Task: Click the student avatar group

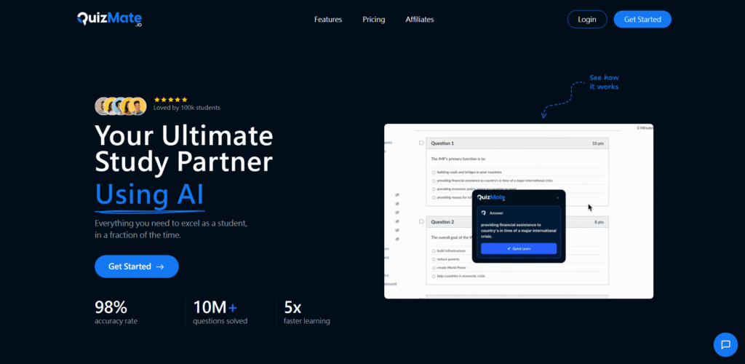Action: (x=121, y=106)
